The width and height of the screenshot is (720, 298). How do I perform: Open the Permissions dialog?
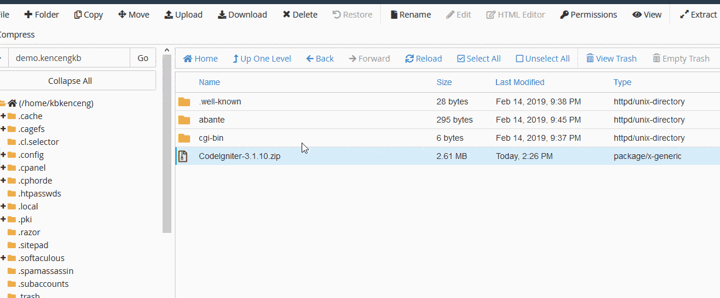click(x=589, y=15)
